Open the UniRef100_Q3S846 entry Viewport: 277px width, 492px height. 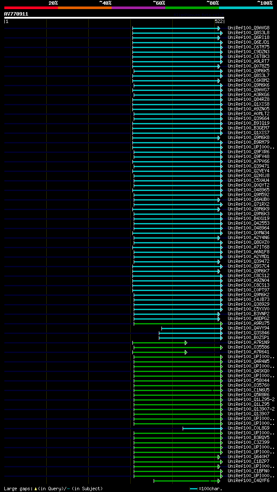coord(248,333)
